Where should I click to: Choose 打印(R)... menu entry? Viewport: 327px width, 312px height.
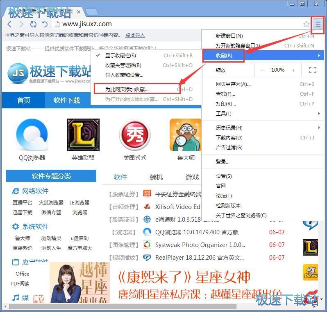pos(263,104)
